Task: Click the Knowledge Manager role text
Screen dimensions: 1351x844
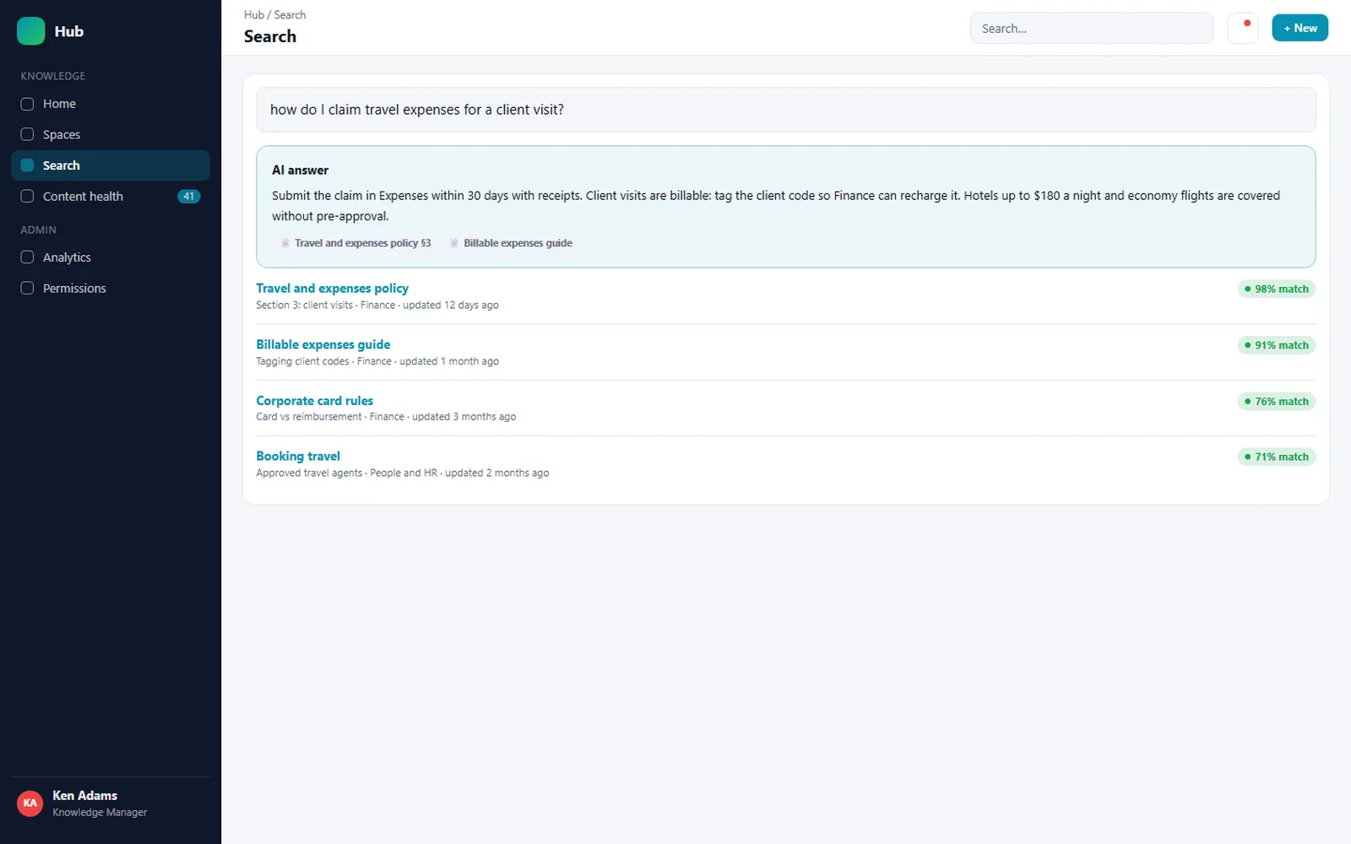Action: [x=100, y=812]
